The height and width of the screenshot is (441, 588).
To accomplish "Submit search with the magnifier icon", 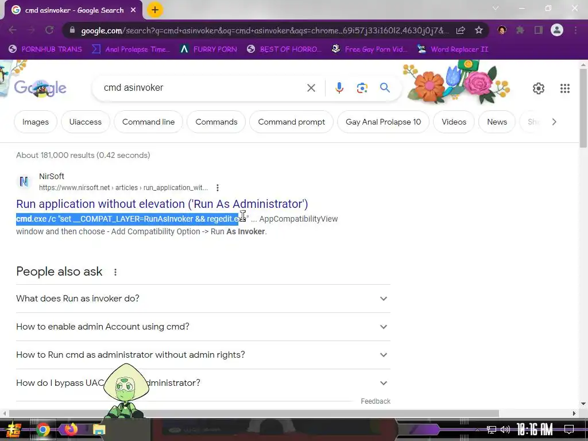I will coord(385,88).
